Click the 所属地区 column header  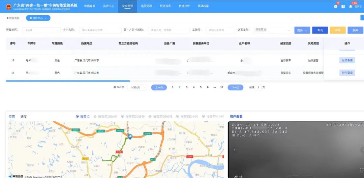(x=87, y=43)
